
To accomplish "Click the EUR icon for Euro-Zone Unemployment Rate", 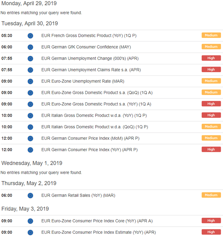I will (30, 81).
